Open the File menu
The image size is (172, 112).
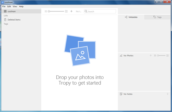pos(4,7)
